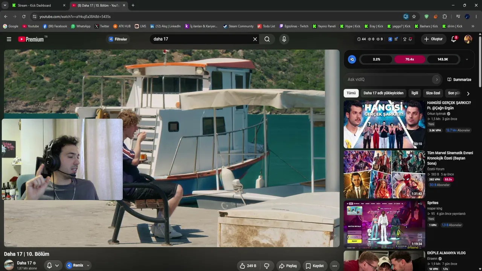Click the search magnifier button
482x271 pixels.
(267, 39)
